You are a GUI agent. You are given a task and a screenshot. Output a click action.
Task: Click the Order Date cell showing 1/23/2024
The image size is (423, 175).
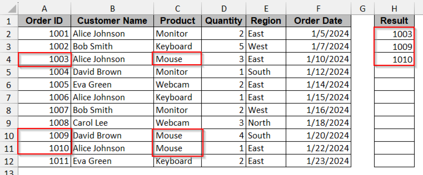[x=318, y=161]
